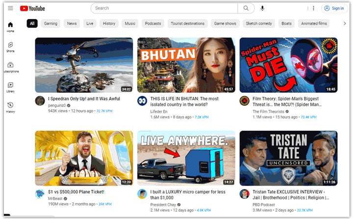Click the YouTube logo
353x219 pixels.
coord(32,8)
